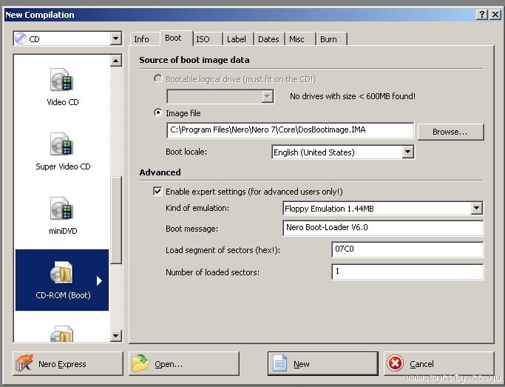Screen dimensions: 505x387
Task: Click the Open... button
Action: click(184, 364)
